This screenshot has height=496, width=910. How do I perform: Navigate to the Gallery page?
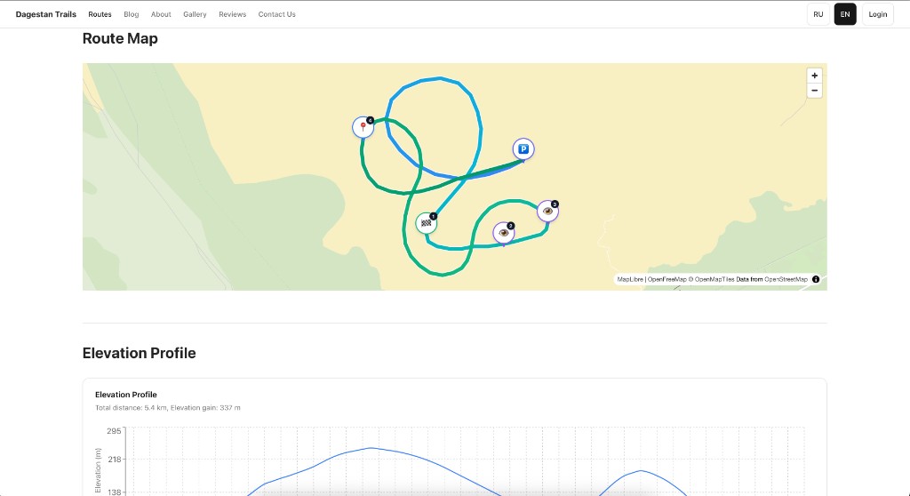pyautogui.click(x=195, y=14)
